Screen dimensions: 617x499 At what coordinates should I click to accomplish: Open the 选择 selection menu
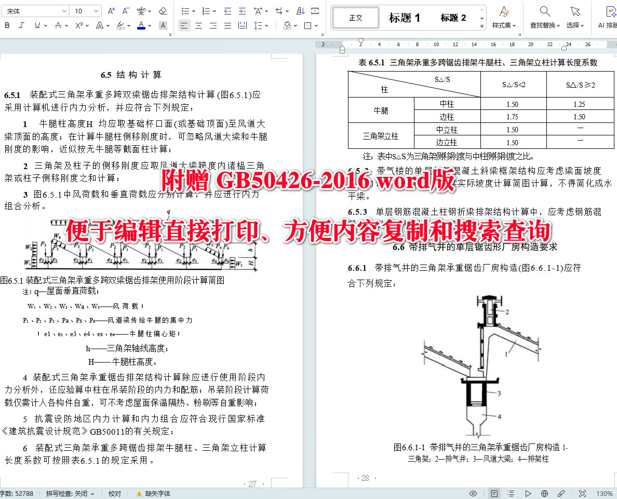tap(575, 18)
